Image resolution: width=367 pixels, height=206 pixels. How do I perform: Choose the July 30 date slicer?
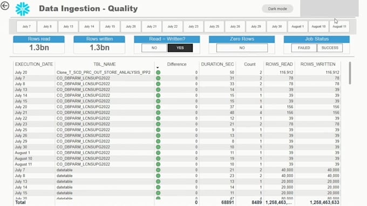tap(277, 26)
